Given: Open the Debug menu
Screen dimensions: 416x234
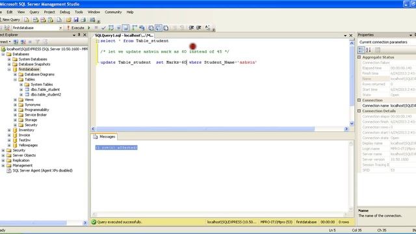Looking at the screenshot, I should point(65,12).
